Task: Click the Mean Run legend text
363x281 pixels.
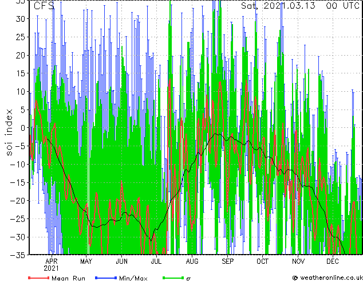Action: point(69,278)
